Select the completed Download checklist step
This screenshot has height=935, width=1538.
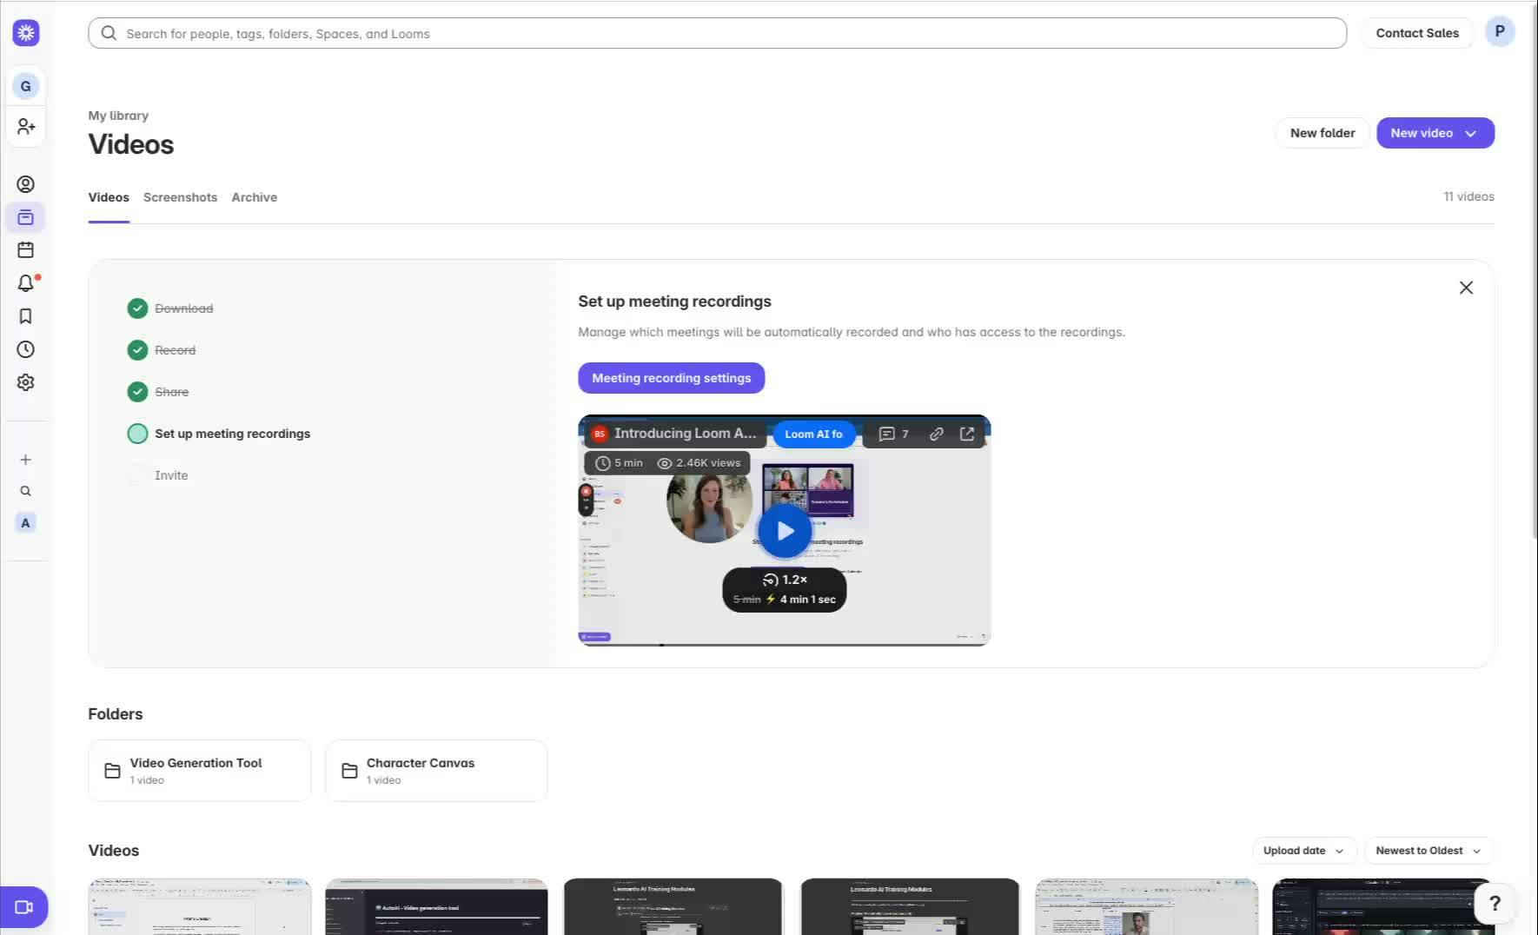pyautogui.click(x=170, y=308)
